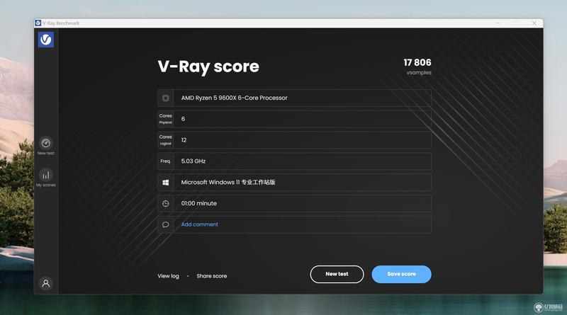This screenshot has width=567, height=315.
Task: Open View log link
Action: pos(168,276)
